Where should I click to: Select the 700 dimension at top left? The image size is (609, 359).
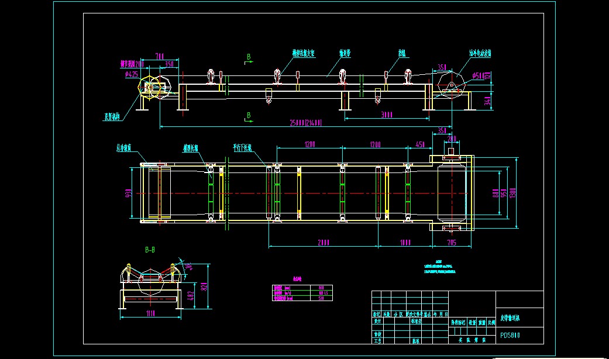tap(159, 56)
